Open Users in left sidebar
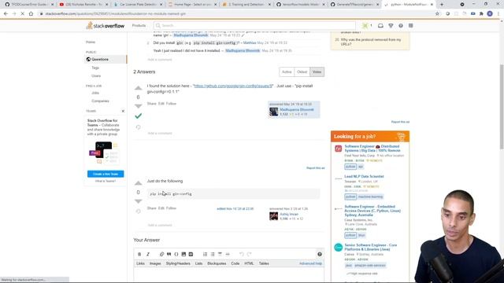Screen dimensions: 504x283 click(96, 75)
